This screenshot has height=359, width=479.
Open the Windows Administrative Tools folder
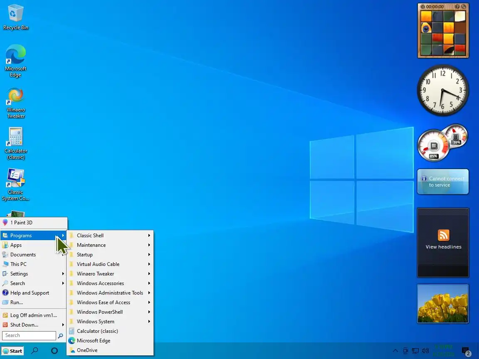pyautogui.click(x=110, y=293)
